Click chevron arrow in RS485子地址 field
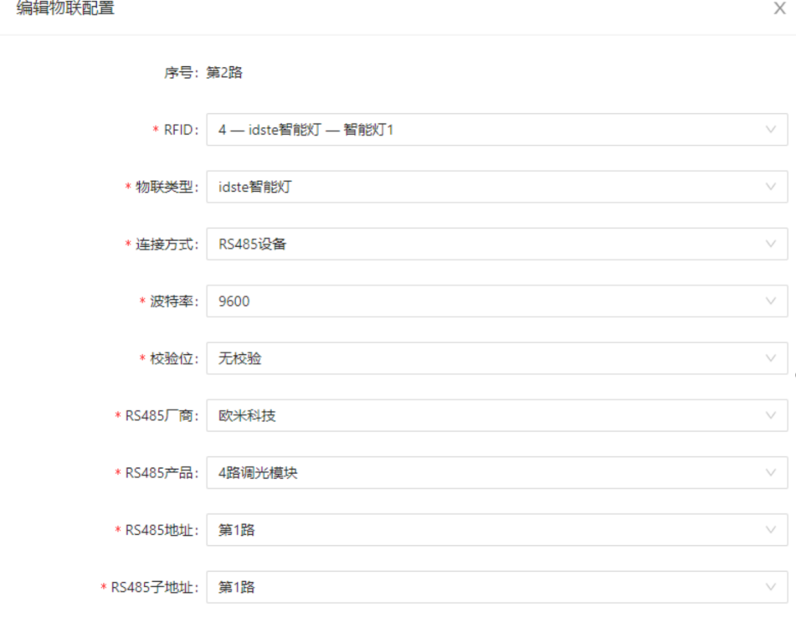796x633 pixels. (771, 587)
